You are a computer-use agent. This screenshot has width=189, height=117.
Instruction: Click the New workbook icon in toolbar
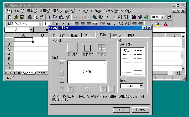point(10,17)
